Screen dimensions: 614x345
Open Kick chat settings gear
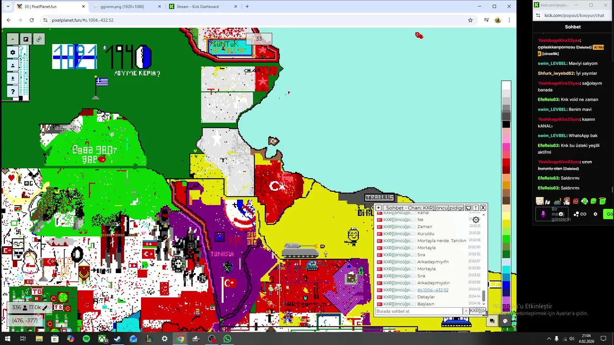click(595, 214)
